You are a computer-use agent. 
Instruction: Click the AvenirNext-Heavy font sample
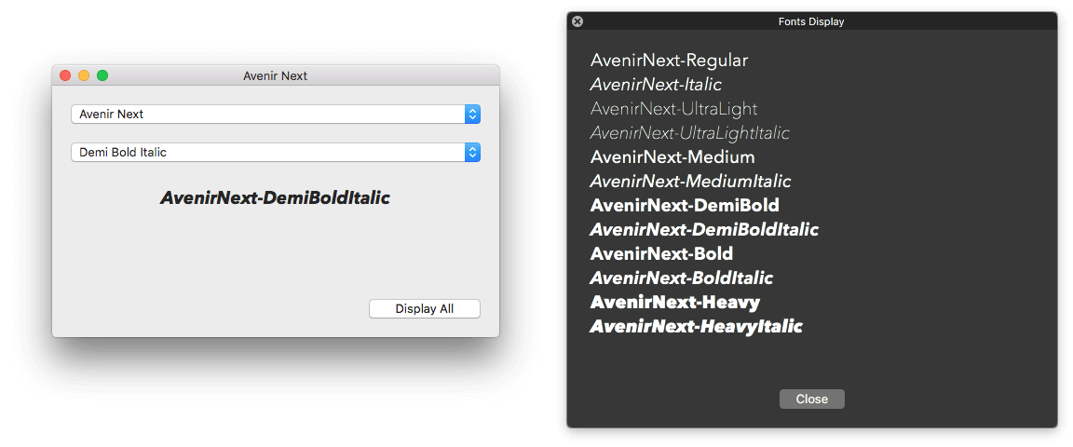pos(675,302)
